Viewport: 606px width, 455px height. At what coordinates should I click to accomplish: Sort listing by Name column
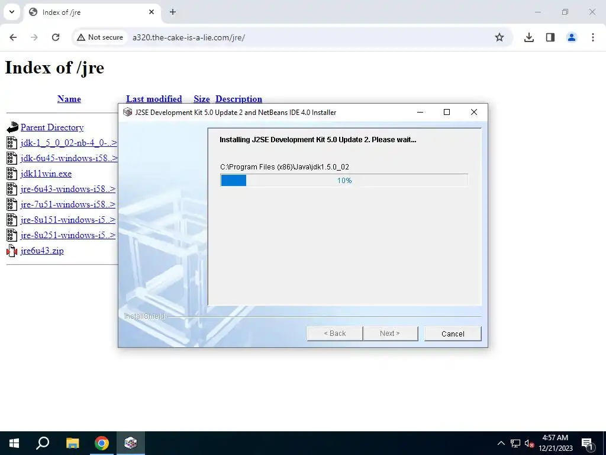(69, 99)
